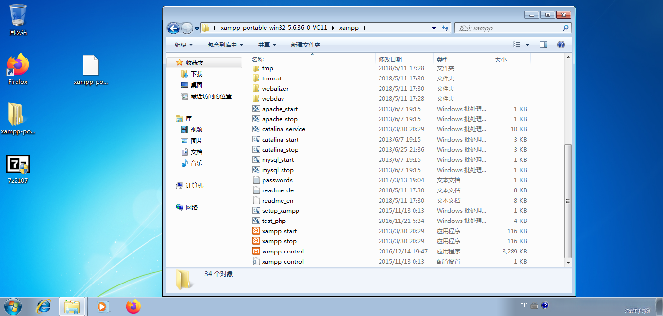This screenshot has width=663, height=316.
Task: Select 计算机 in the navigation pane
Action: [190, 185]
